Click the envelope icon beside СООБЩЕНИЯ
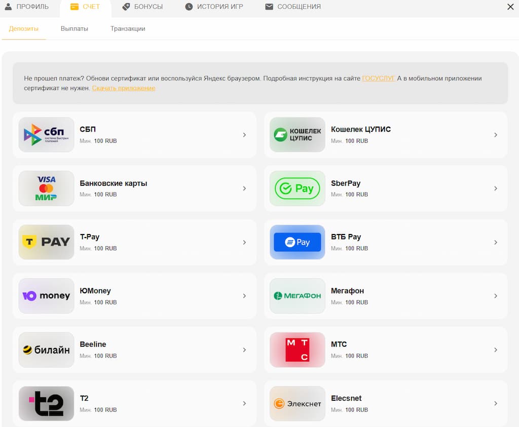 point(269,7)
